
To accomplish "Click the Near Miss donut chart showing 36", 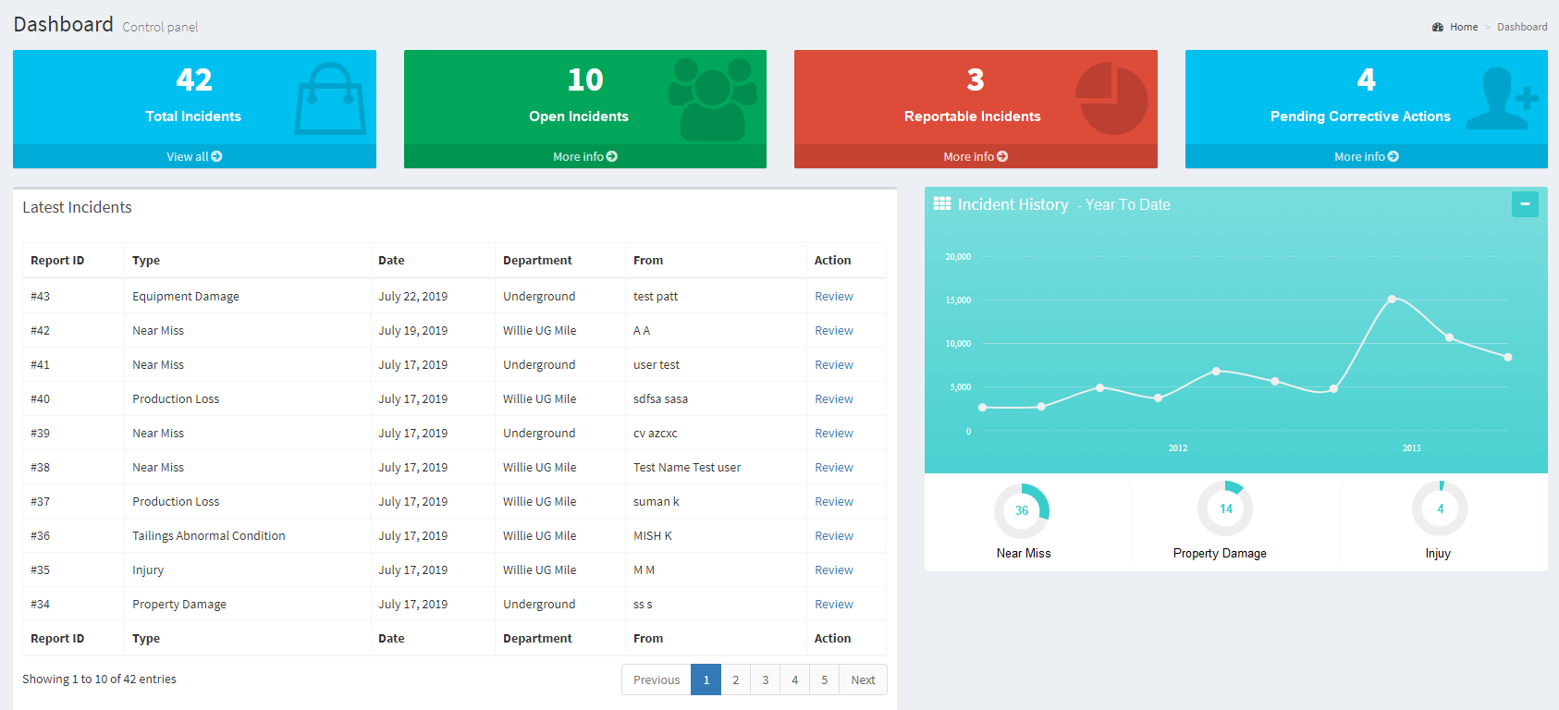I will coord(1022,510).
